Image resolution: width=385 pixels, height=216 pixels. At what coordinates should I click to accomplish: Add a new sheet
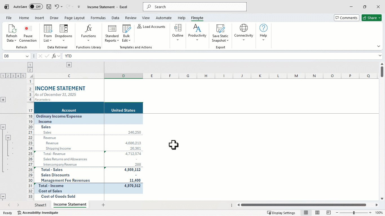[x=103, y=205]
